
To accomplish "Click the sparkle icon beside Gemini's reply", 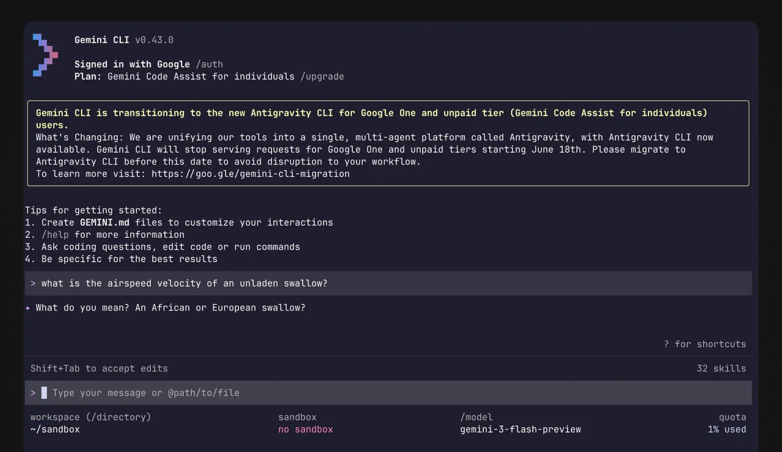I will (x=28, y=308).
